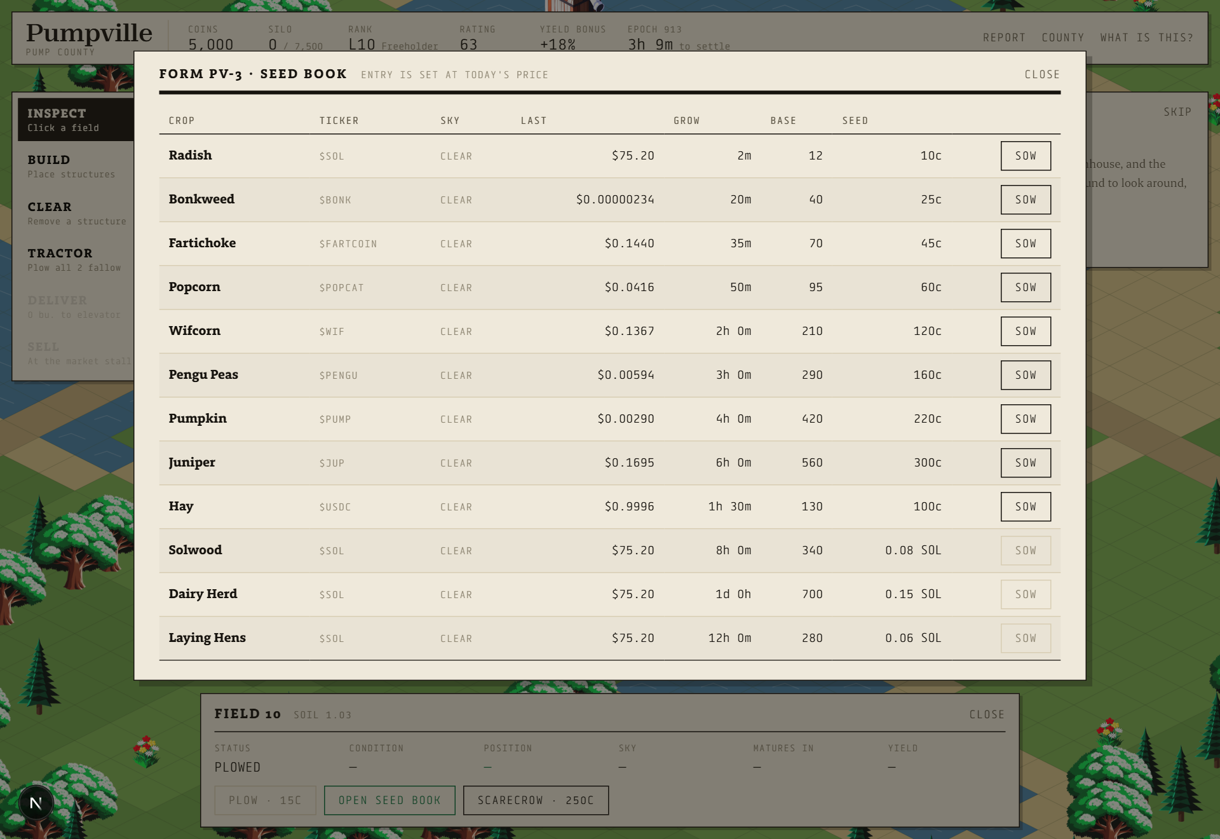Sow the Wifcorn crop
Viewport: 1220px width, 839px height.
(1026, 331)
